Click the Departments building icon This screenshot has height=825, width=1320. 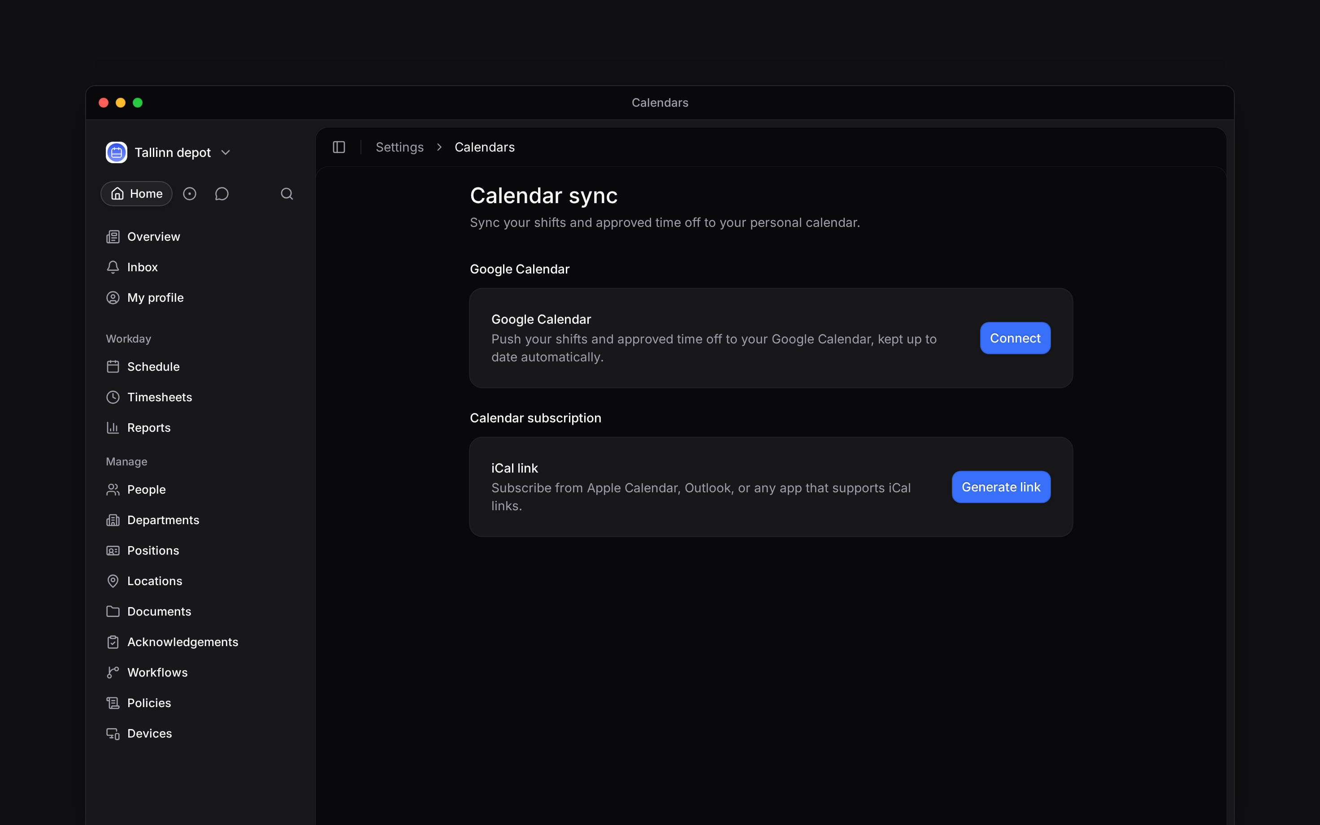click(x=113, y=520)
